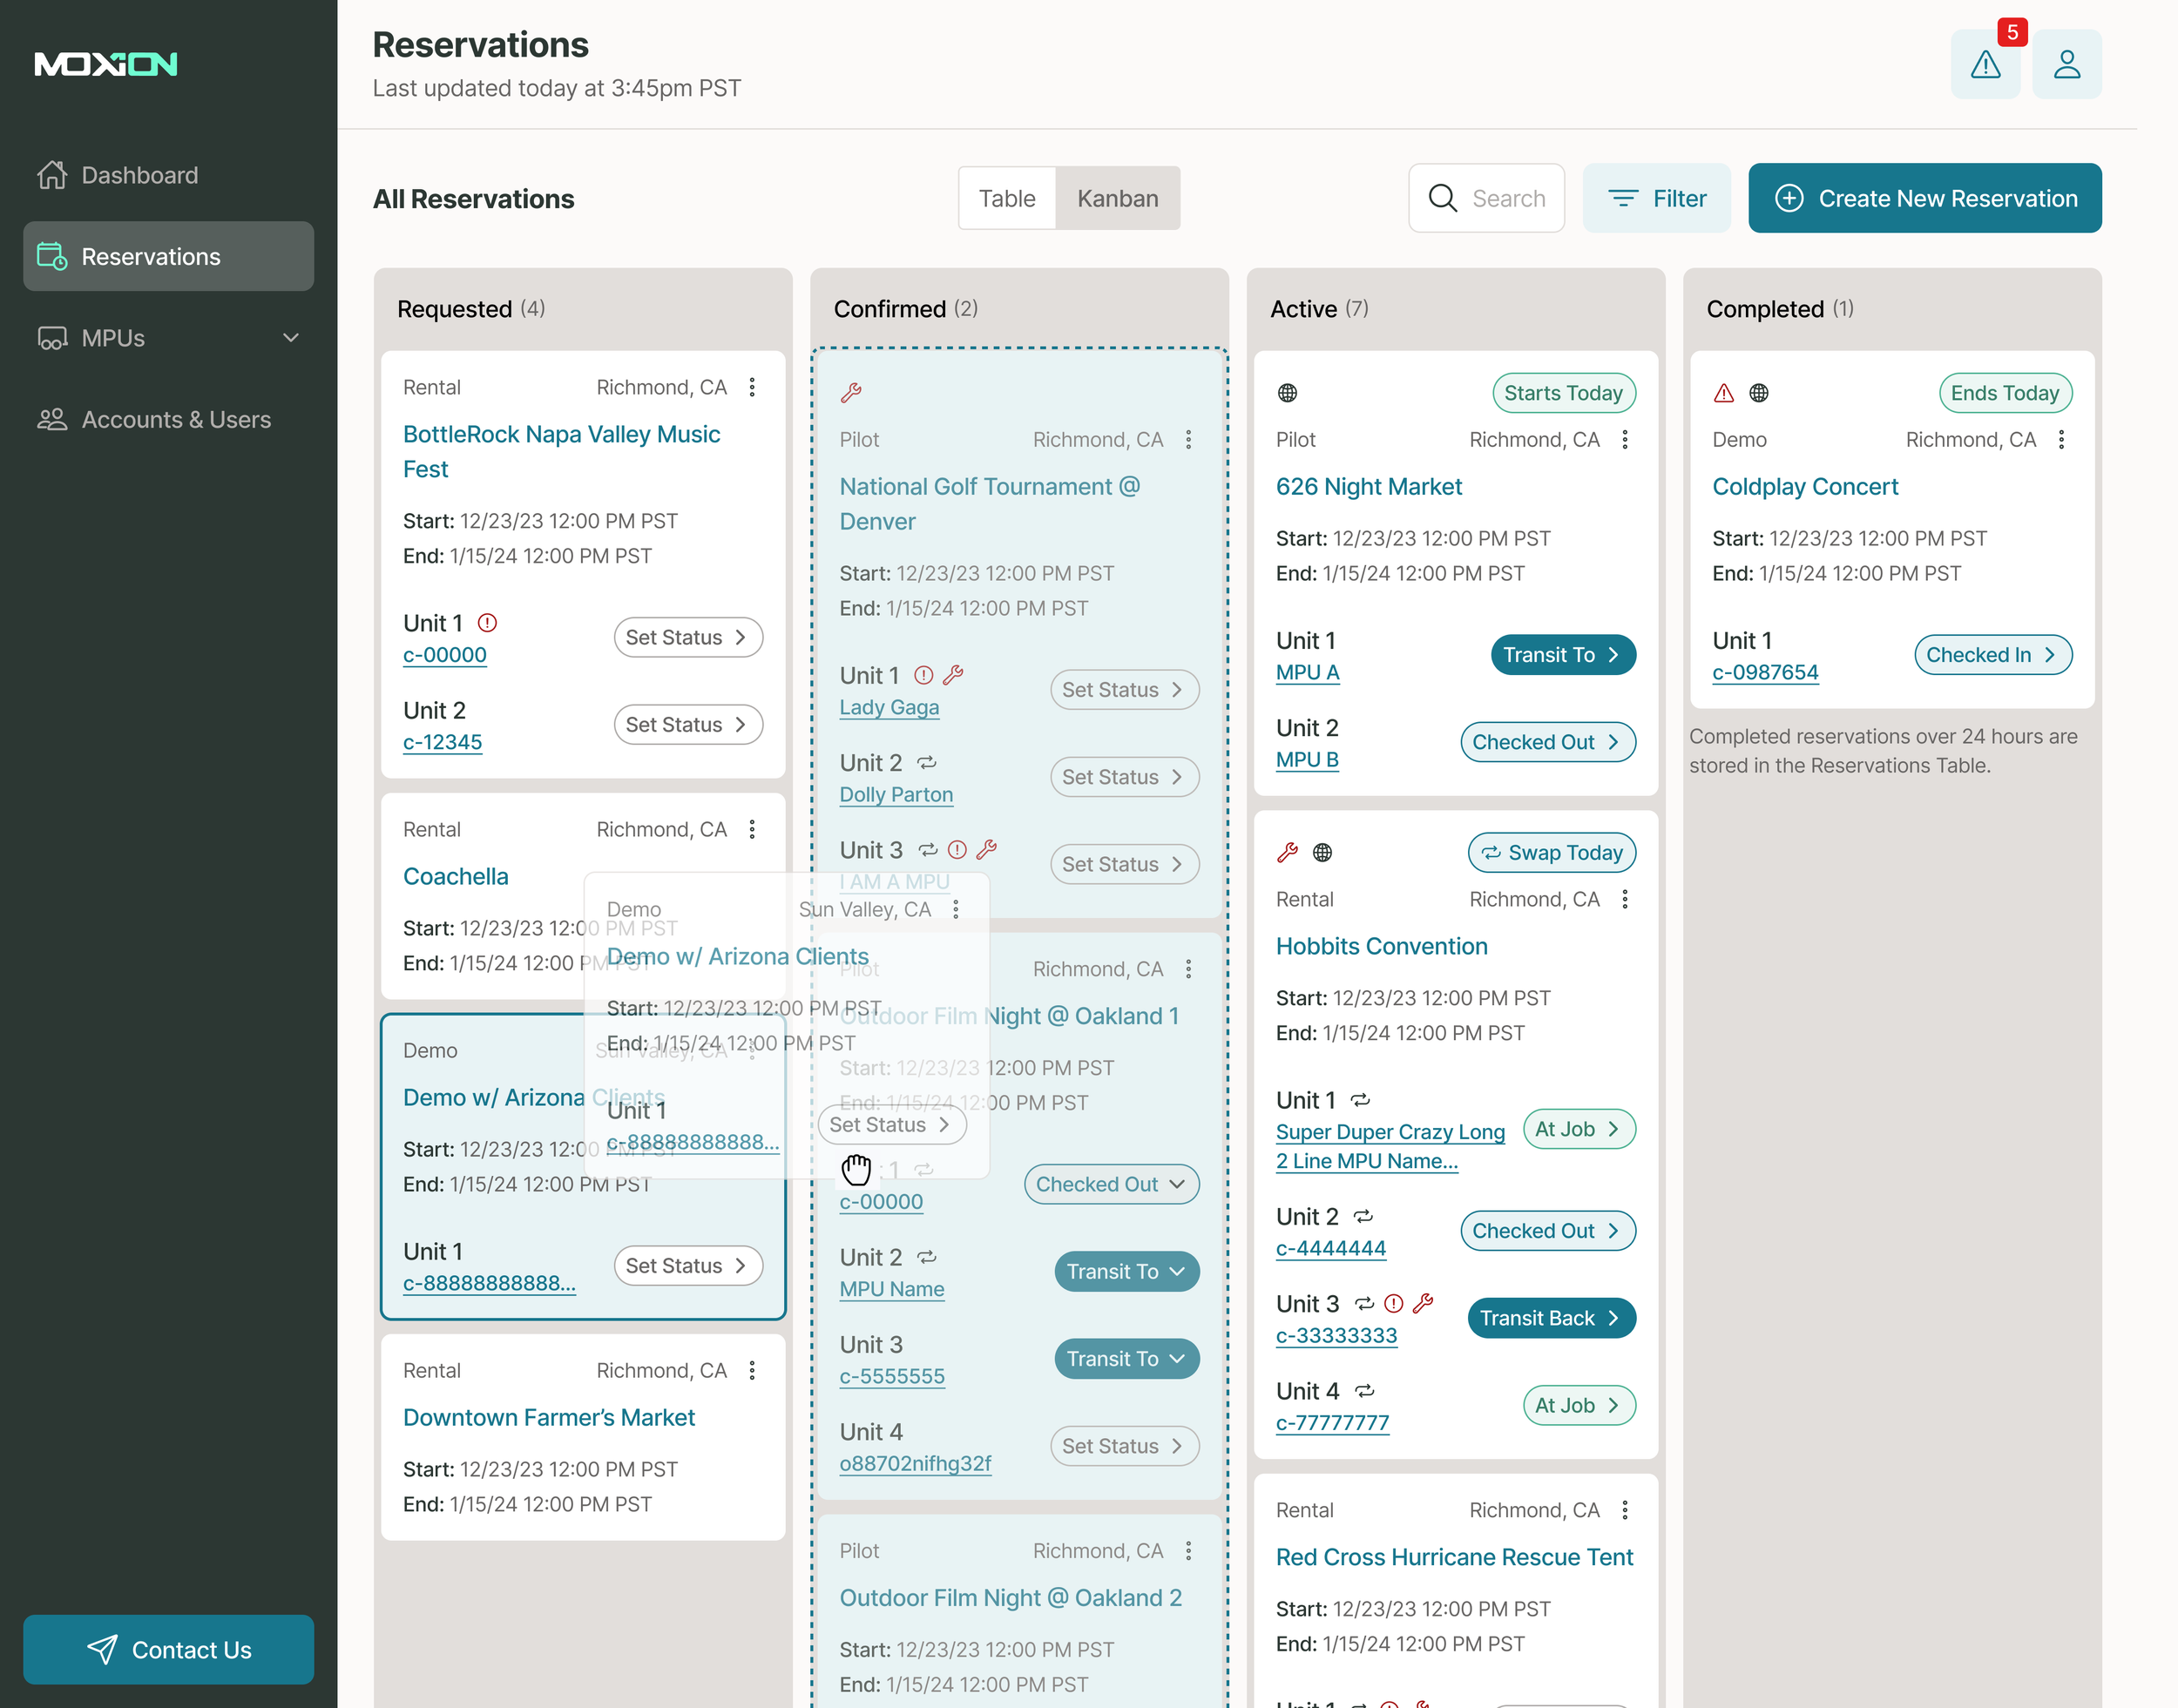The width and height of the screenshot is (2178, 1708).
Task: Open kebab menu on Downtown Farmer's Market card
Action: click(x=752, y=1370)
